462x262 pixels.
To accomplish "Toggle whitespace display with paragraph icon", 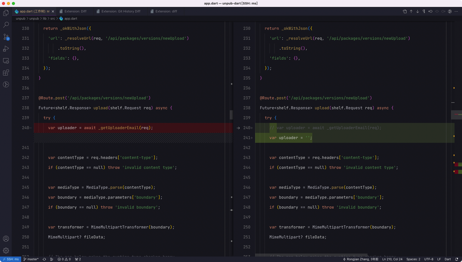I will (424, 12).
